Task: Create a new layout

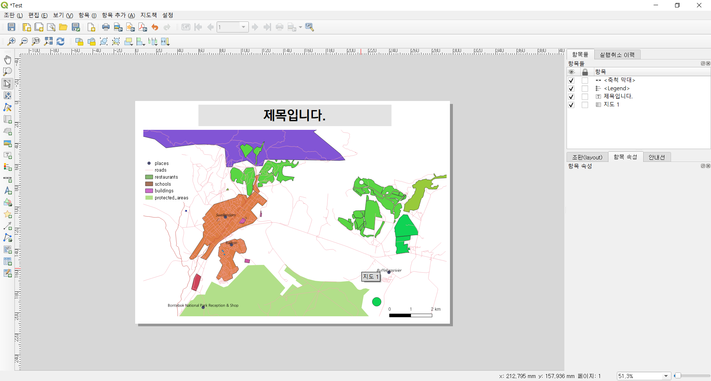Action: tap(27, 27)
